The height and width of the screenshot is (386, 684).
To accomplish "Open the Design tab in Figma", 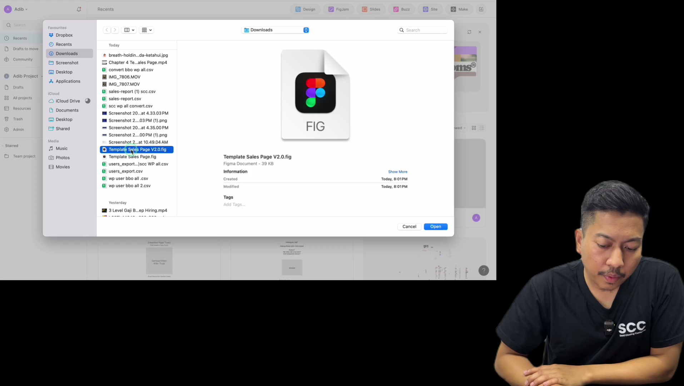I will [x=305, y=9].
